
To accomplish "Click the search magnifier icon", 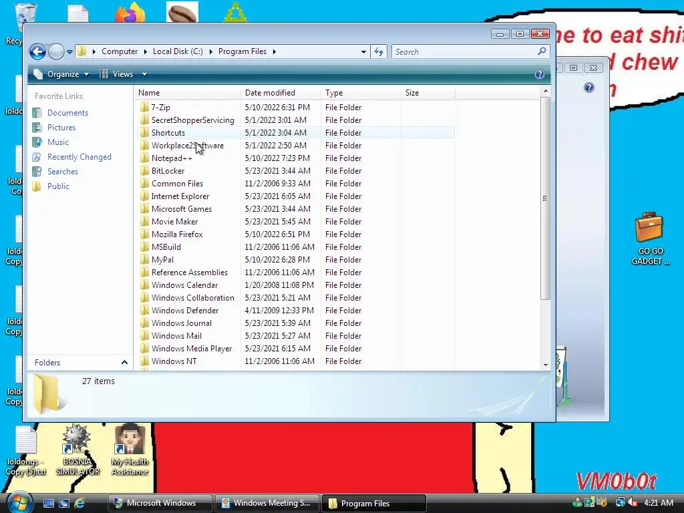I will coord(542,51).
